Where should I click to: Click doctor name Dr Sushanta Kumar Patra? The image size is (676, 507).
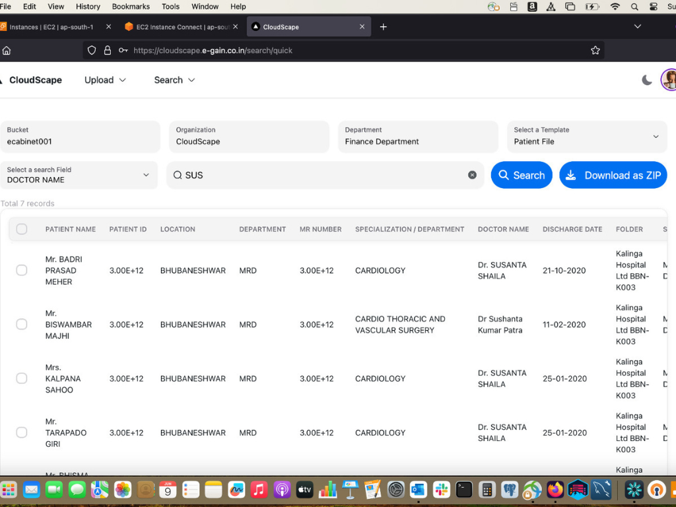coord(500,325)
